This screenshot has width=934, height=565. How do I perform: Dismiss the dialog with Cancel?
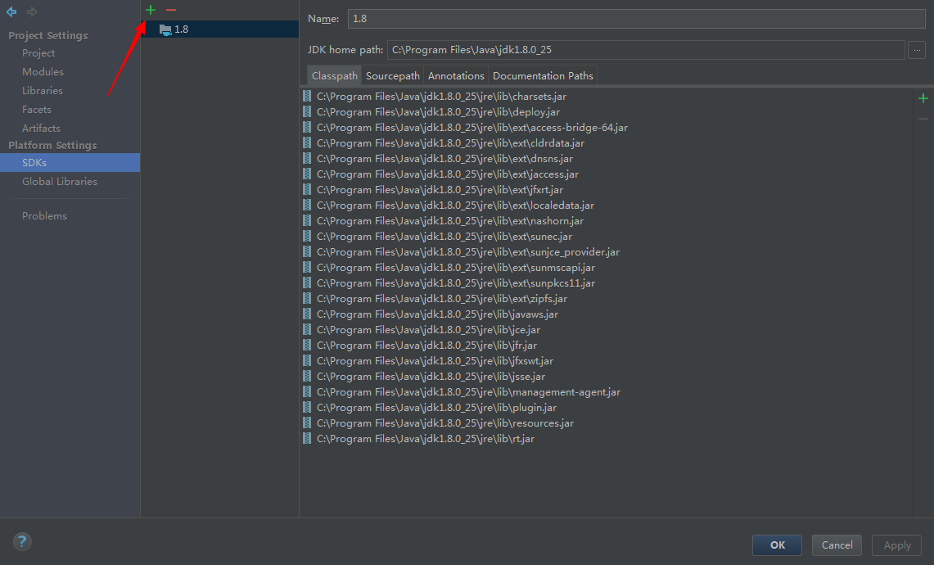[x=837, y=545]
